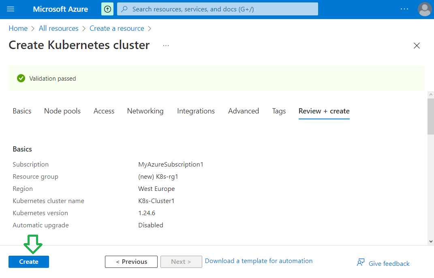Open the top bar ellipsis menu
Screen dimensions: 434x278
click(x=404, y=9)
